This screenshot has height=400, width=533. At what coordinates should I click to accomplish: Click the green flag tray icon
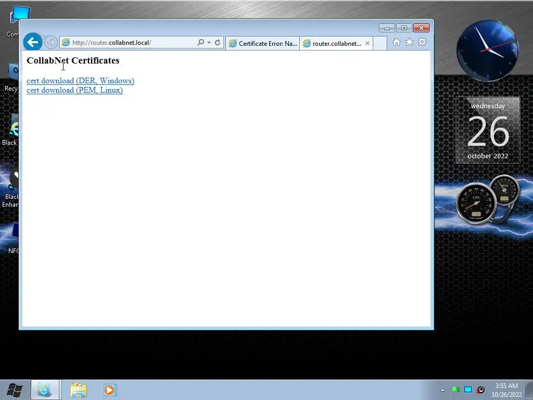(x=455, y=390)
